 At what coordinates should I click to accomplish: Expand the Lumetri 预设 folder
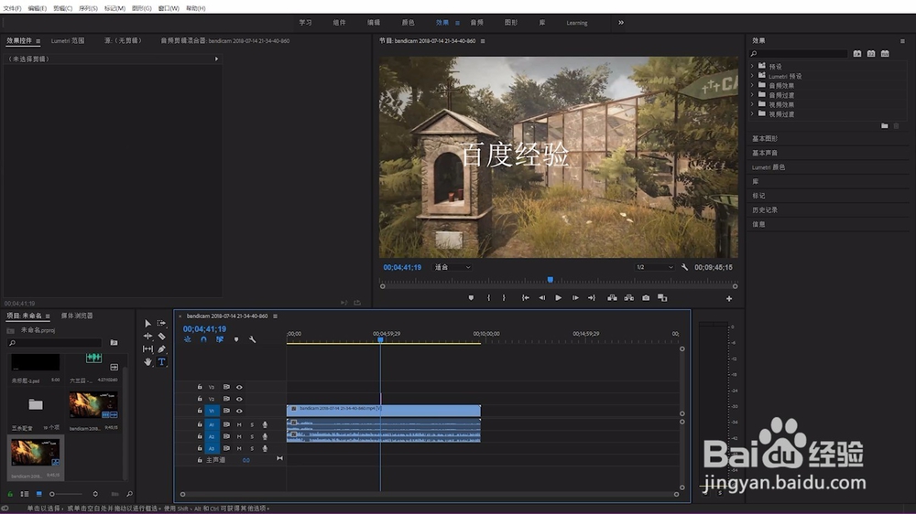[752, 76]
